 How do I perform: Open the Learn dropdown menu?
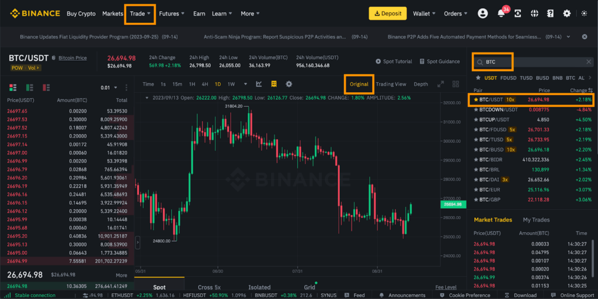click(x=221, y=13)
